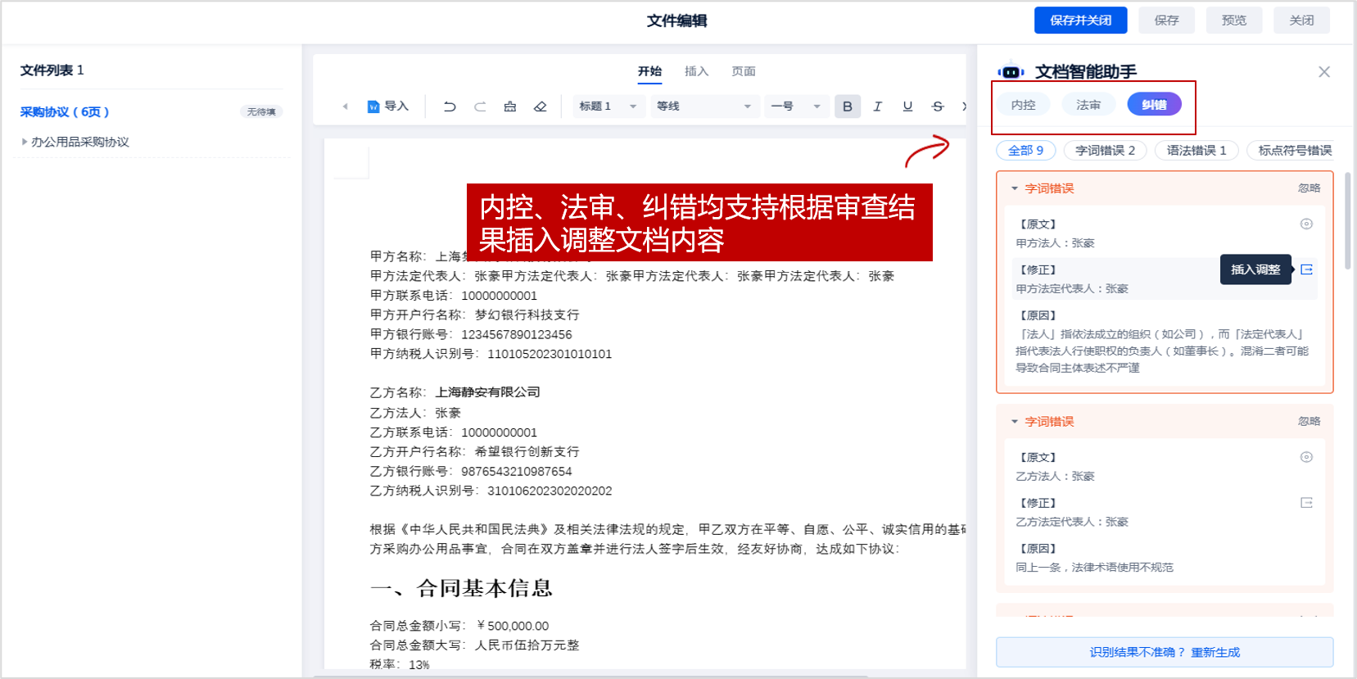This screenshot has height=679, width=1357.
Task: Click the 重新生成 link
Action: (x=1215, y=653)
